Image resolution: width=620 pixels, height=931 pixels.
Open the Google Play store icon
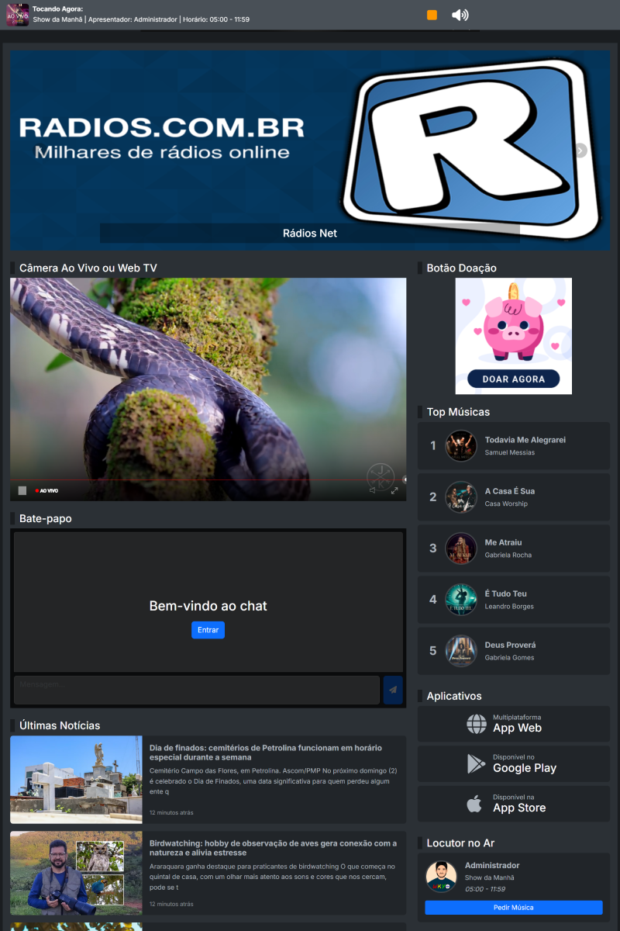point(477,764)
